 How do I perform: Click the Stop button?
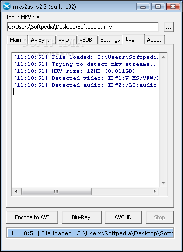point(160,217)
